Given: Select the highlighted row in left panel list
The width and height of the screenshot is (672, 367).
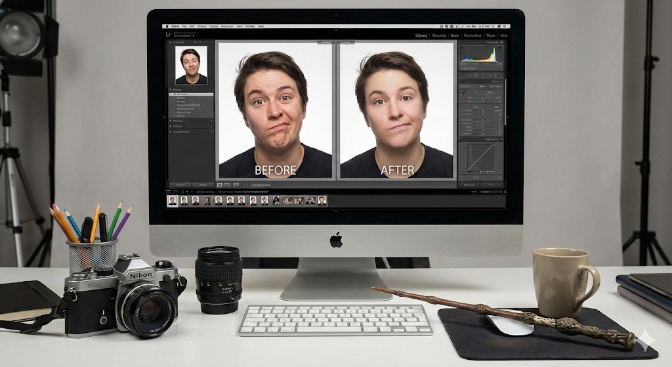Looking at the screenshot, I should click(x=191, y=95).
